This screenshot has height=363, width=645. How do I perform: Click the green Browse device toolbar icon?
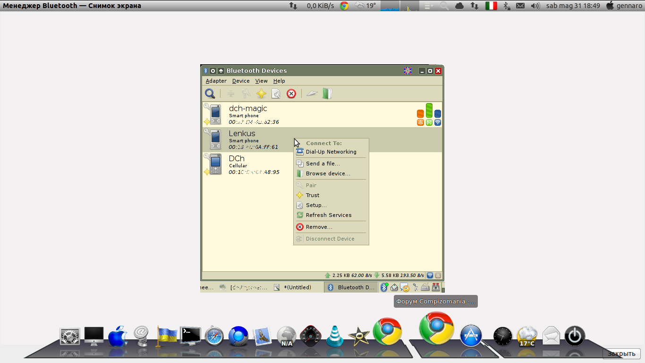[327, 94]
